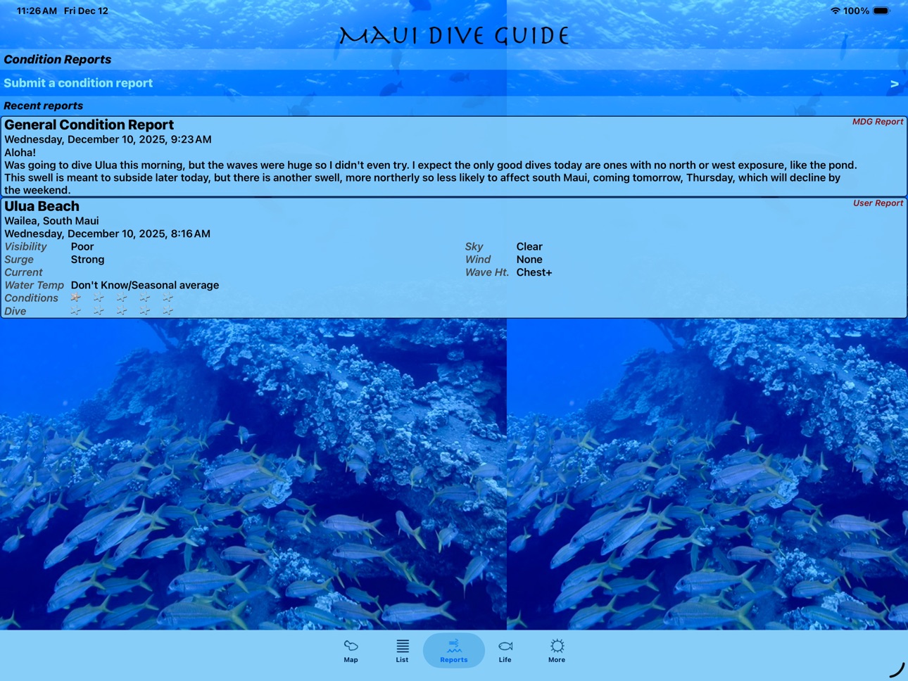Click the arrow on the submit report row
This screenshot has height=681, width=908.
tap(894, 84)
